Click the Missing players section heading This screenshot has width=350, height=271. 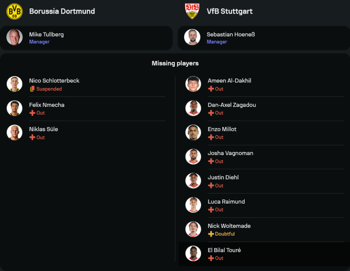(175, 63)
